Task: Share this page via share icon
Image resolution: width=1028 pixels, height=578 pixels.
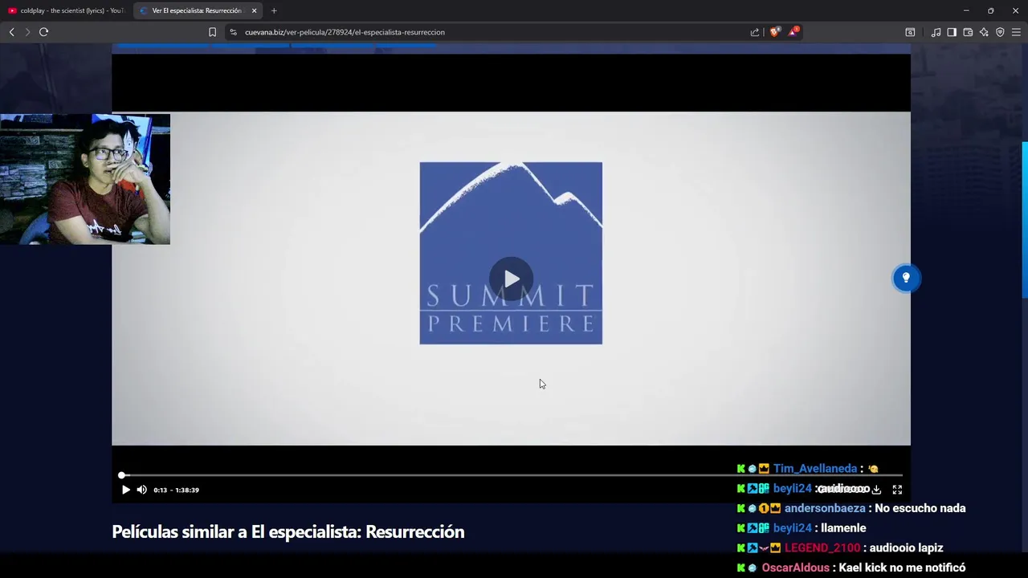Action: point(755,32)
